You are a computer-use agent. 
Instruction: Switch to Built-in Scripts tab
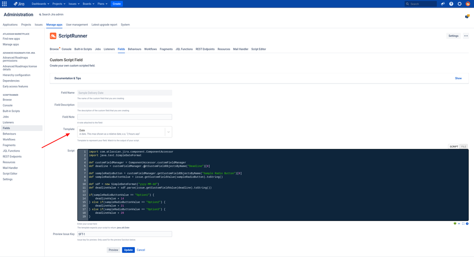(83, 49)
